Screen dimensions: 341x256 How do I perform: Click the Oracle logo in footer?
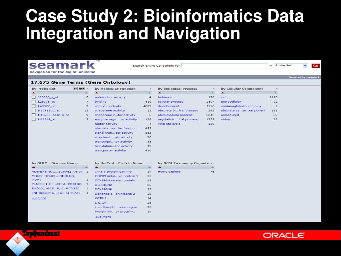tap(284, 235)
